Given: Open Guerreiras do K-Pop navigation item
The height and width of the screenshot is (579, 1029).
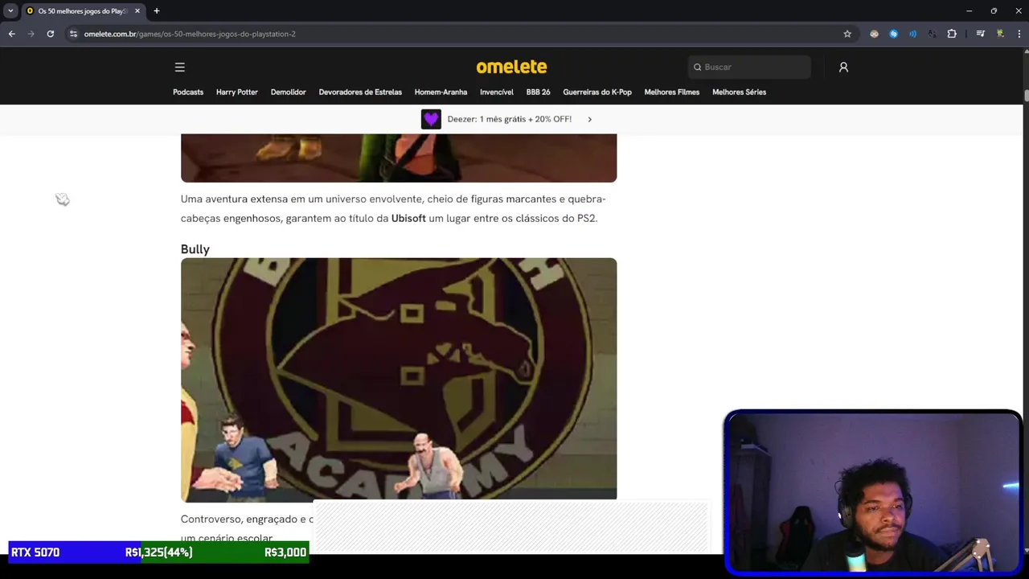Looking at the screenshot, I should point(597,92).
